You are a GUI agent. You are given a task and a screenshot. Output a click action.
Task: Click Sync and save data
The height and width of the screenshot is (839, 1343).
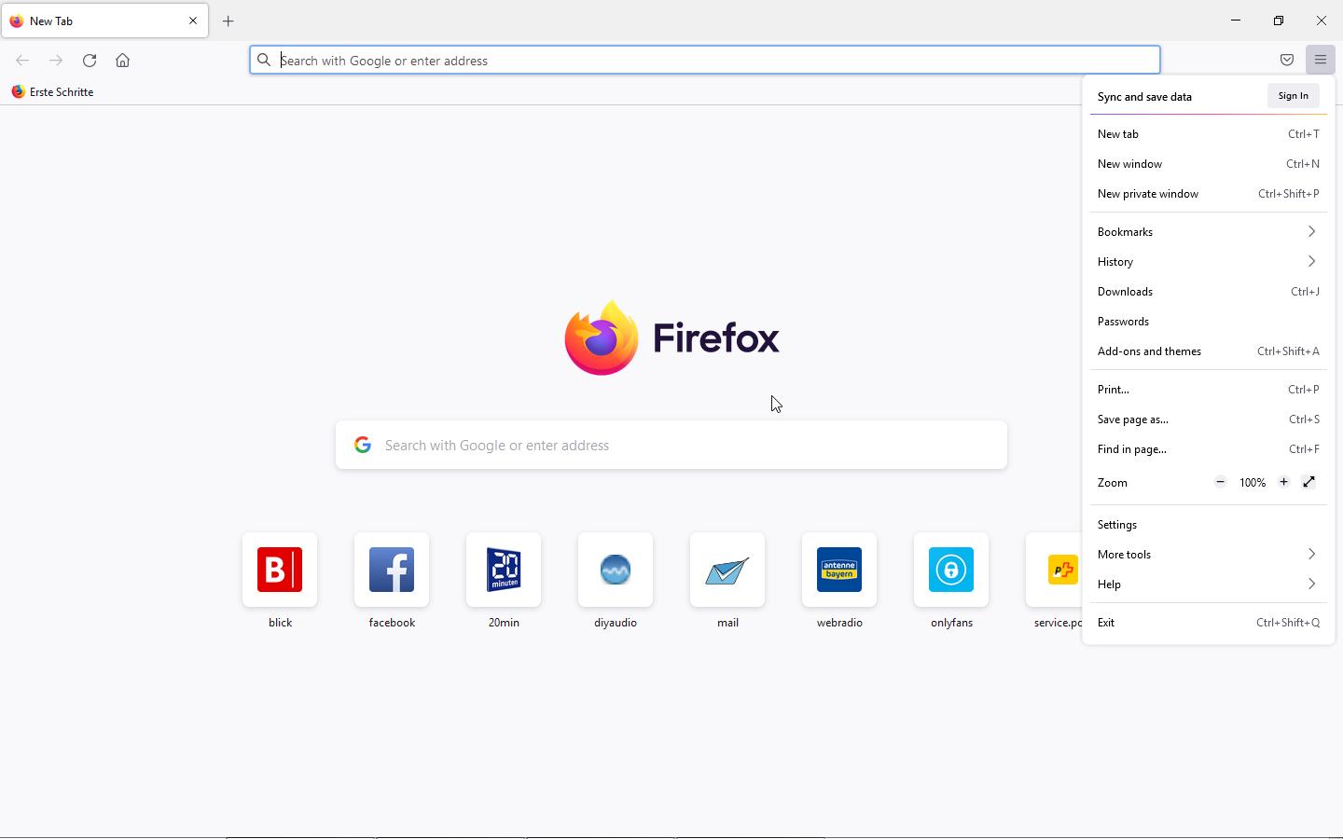1144,97
